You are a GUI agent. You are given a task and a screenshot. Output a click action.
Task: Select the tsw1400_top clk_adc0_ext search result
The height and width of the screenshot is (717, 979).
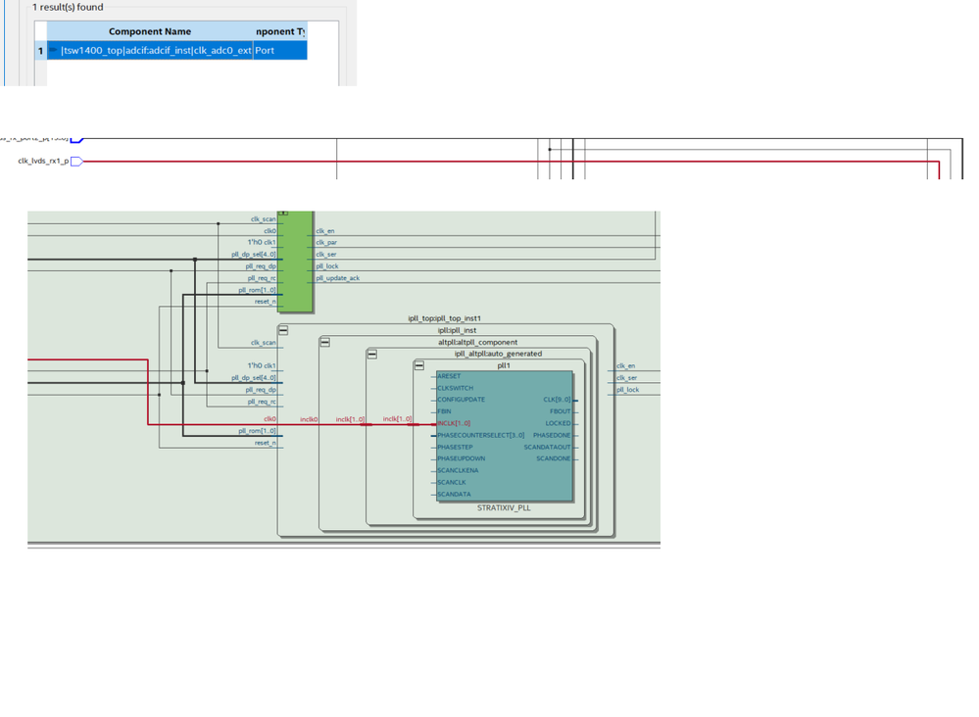click(156, 51)
